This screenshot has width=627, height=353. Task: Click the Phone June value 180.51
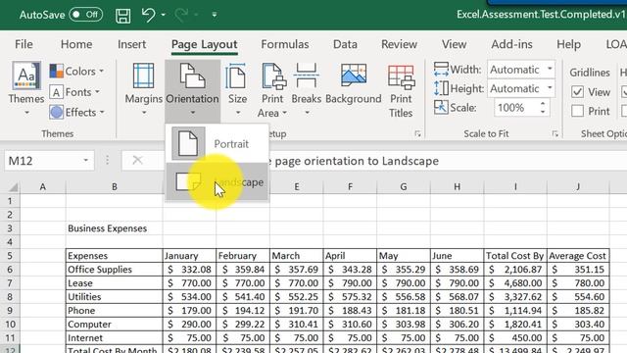[x=458, y=311]
